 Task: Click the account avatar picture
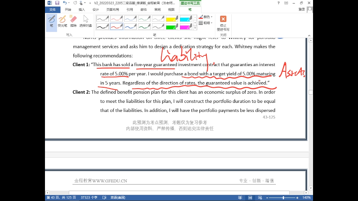[x=310, y=10]
